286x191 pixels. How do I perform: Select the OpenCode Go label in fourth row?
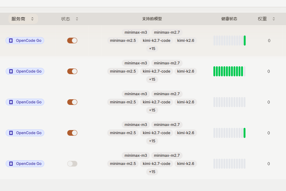click(x=29, y=133)
